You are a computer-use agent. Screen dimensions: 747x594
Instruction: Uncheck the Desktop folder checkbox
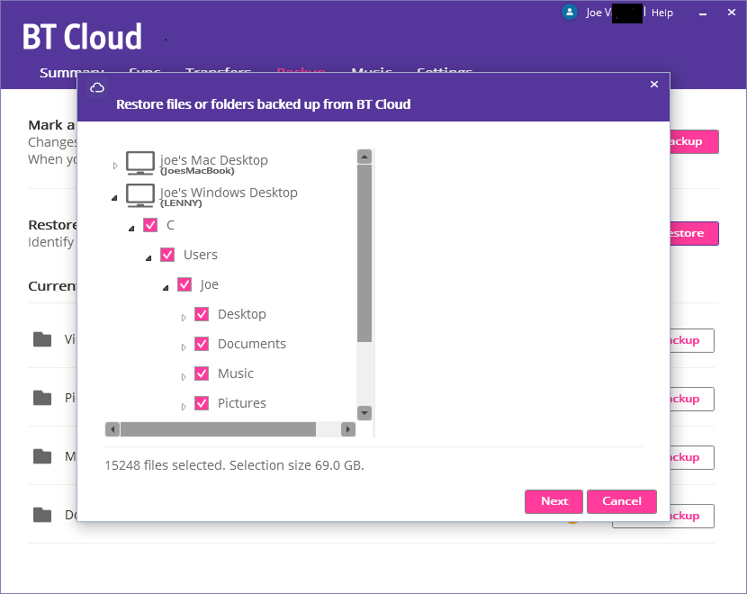tap(202, 314)
